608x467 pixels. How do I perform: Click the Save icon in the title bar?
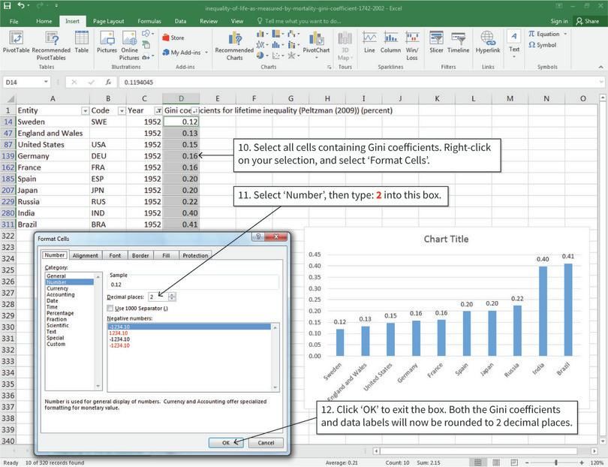coord(7,5)
